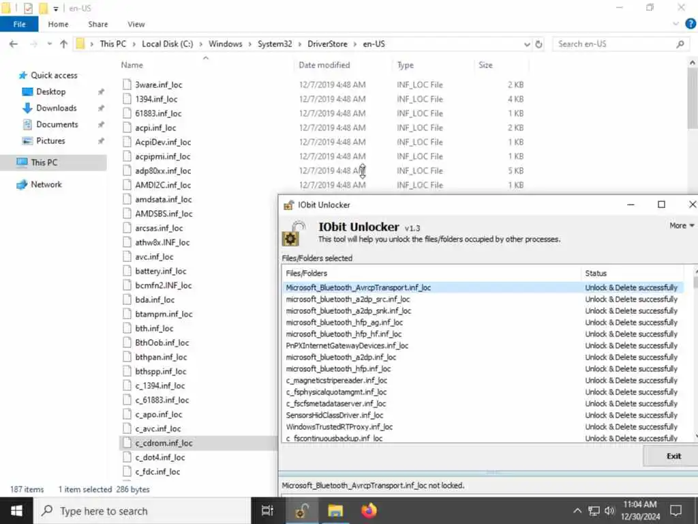Image resolution: width=698 pixels, height=524 pixels.
Task: Expand the ribbon chevron
Action: (x=676, y=24)
